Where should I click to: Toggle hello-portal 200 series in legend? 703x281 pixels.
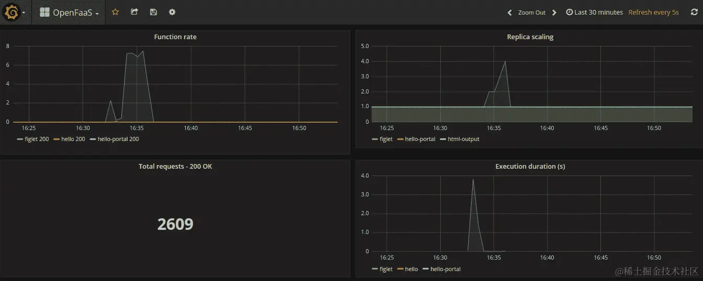115,139
